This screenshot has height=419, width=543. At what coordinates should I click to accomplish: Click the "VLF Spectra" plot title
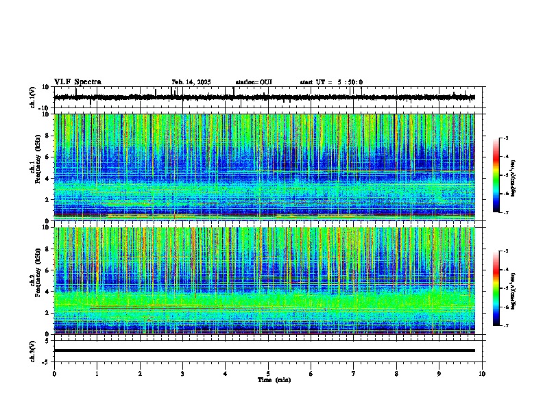pos(77,82)
